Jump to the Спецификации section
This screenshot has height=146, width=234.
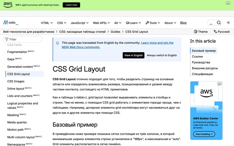click(202, 74)
